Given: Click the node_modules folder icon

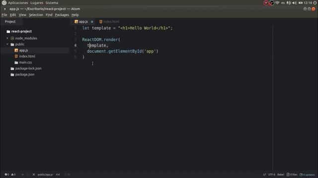Looking at the screenshot, I should [12, 38].
